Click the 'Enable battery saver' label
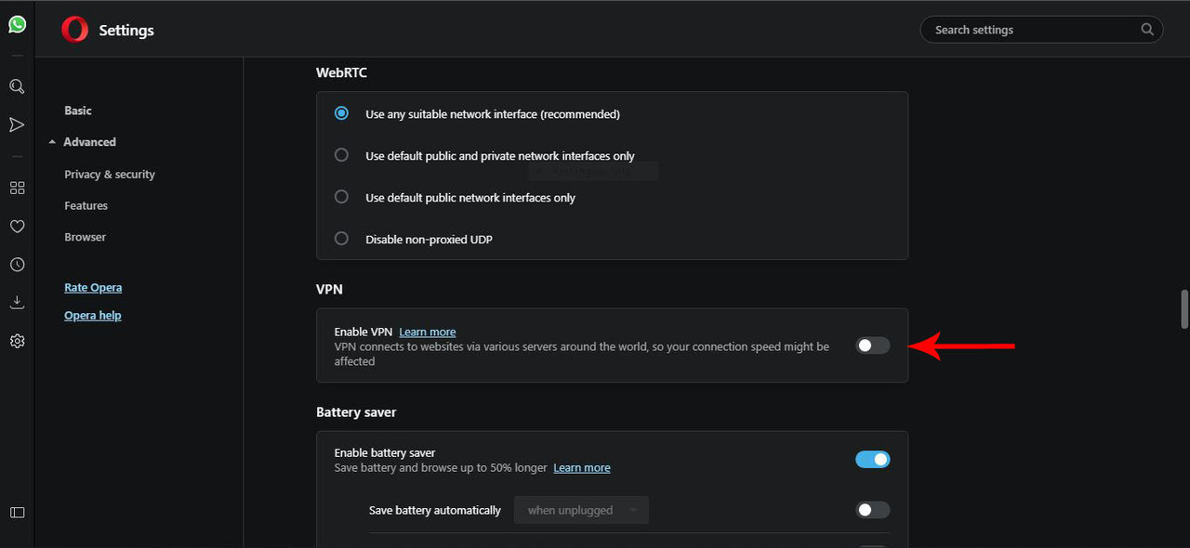 click(x=385, y=453)
